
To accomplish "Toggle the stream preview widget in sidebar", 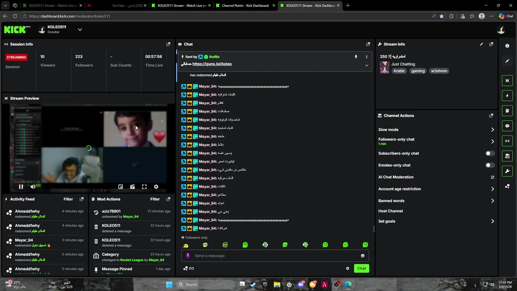I will [507, 80].
